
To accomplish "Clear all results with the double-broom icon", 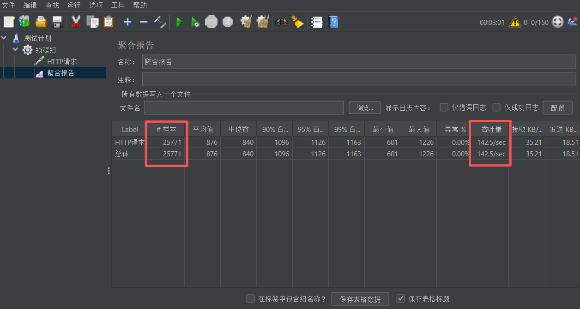I will tap(262, 22).
